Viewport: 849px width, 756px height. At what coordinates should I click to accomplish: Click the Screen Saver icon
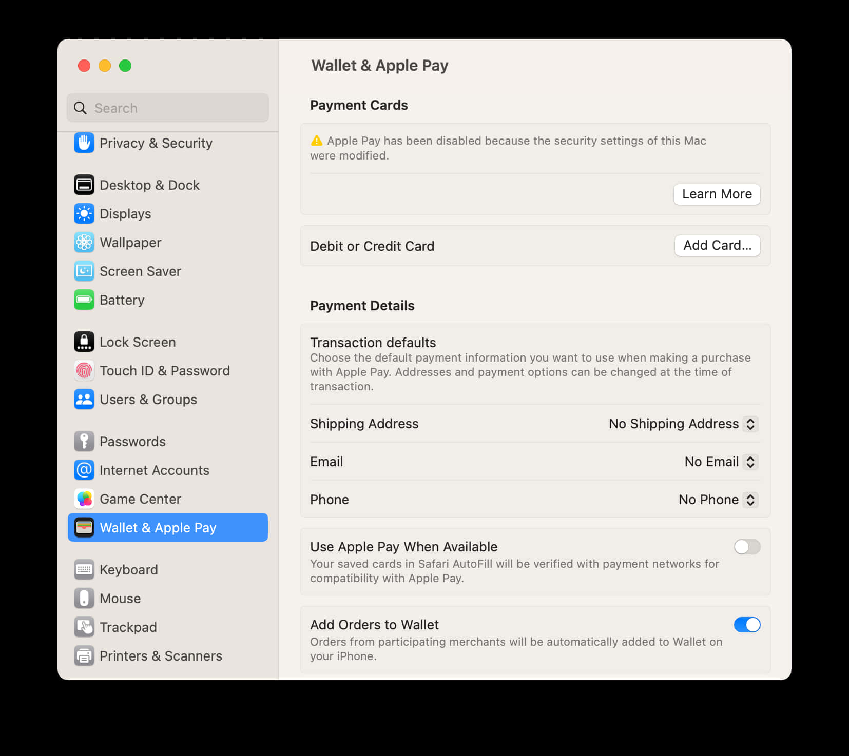(x=84, y=271)
